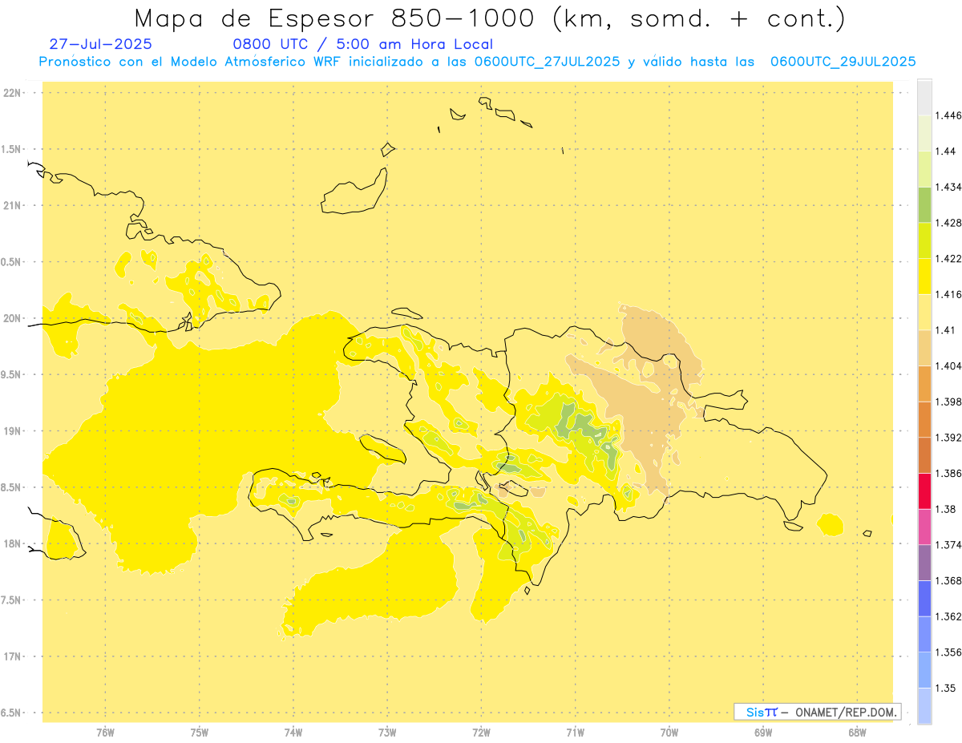Image resolution: width=962 pixels, height=743 pixels.
Task: Click the light yellow segment between 1.41 and 1.416
Action: point(924,312)
